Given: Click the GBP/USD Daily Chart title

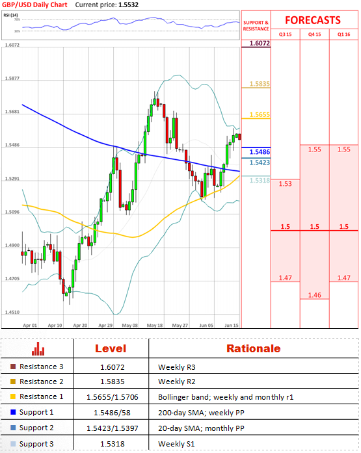Looking at the screenshot, I should (x=34, y=5).
